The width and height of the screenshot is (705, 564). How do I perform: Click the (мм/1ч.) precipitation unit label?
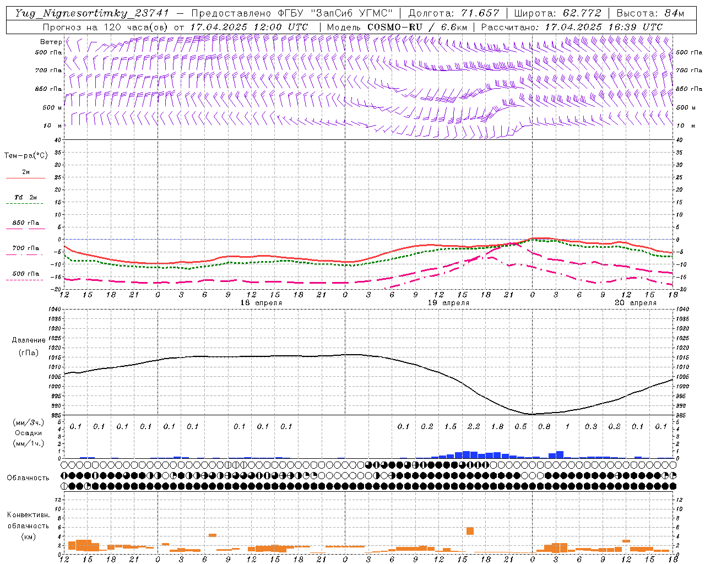coord(28,443)
